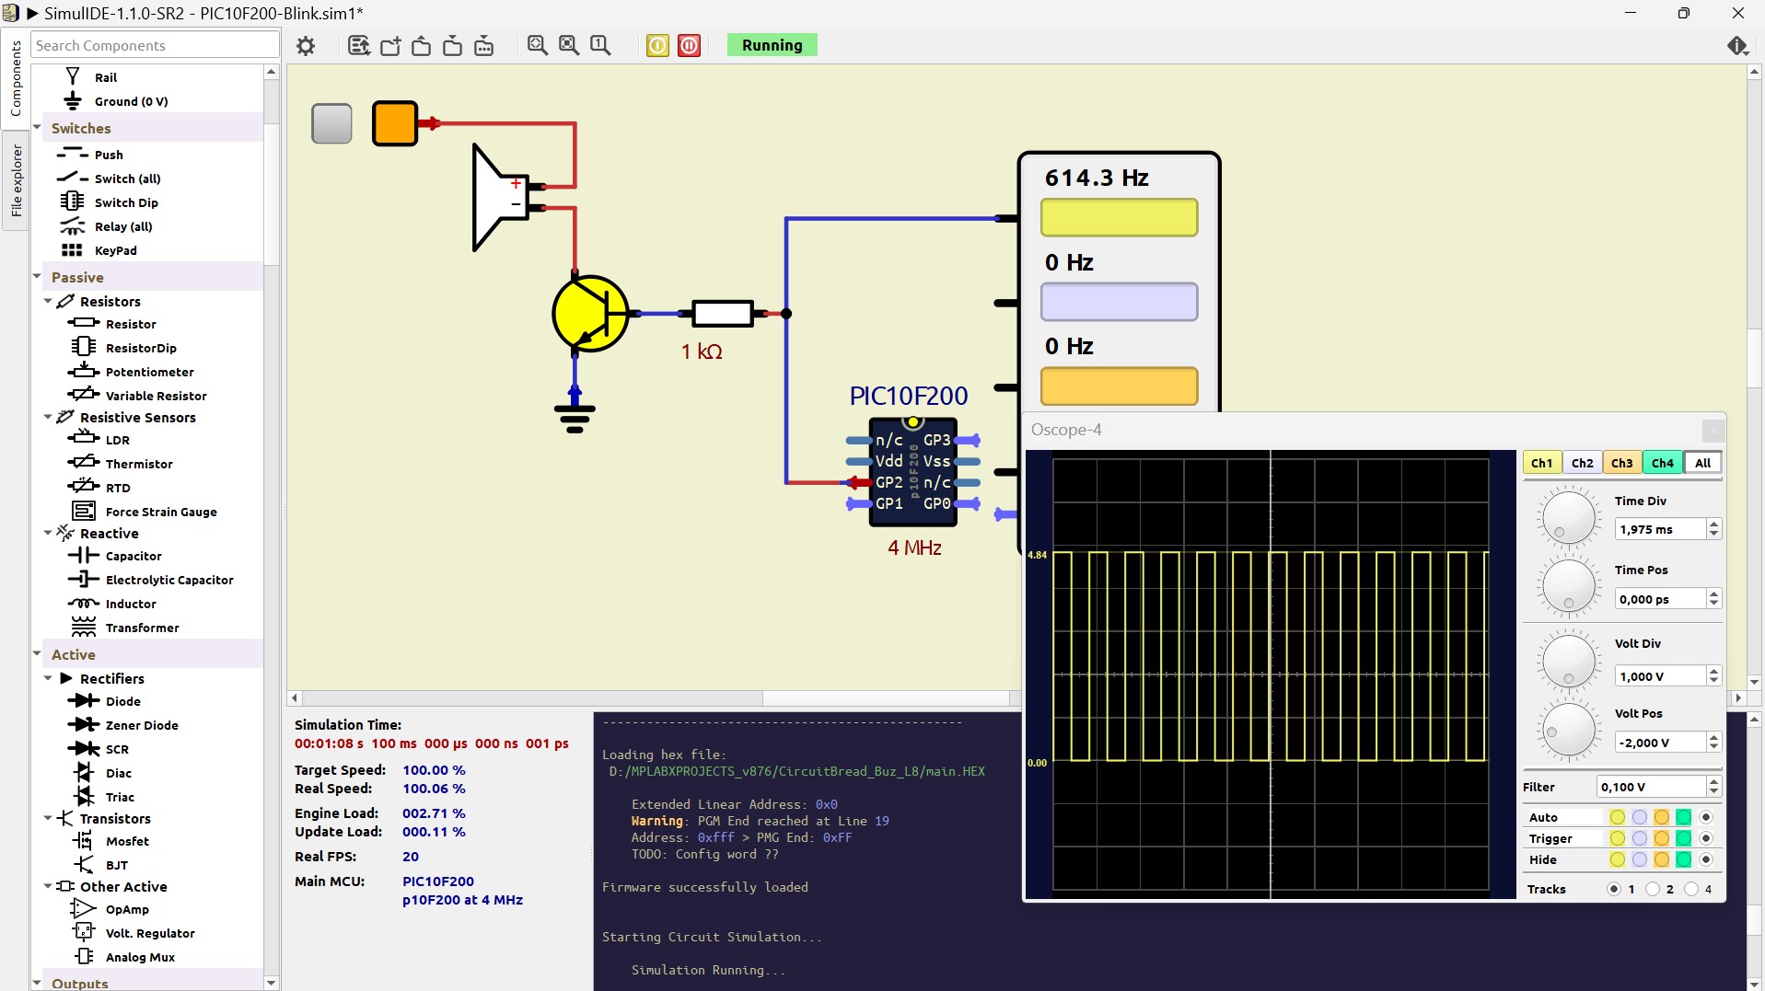Click the save circuit icon
This screenshot has width=1765, height=991.
(x=452, y=45)
